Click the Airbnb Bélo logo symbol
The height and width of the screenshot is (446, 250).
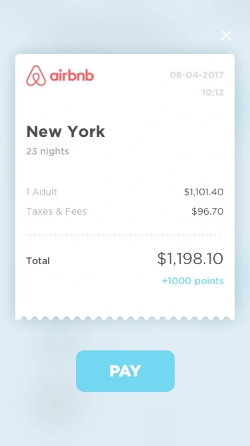pos(36,76)
